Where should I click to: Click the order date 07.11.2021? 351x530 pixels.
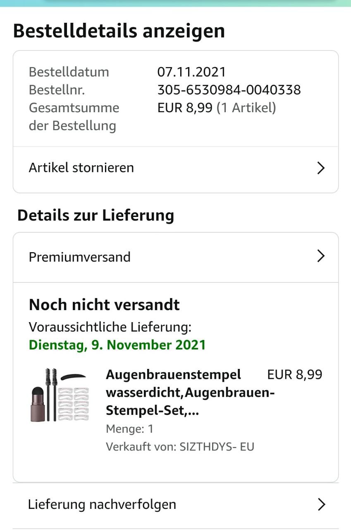coord(191,72)
